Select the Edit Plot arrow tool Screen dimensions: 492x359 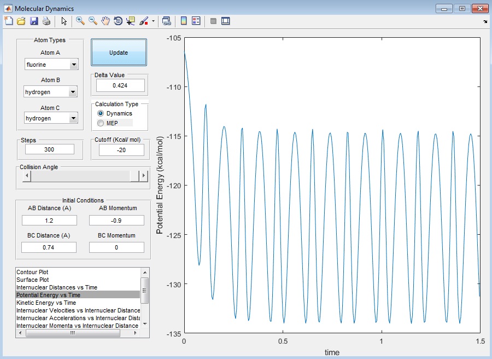click(64, 21)
